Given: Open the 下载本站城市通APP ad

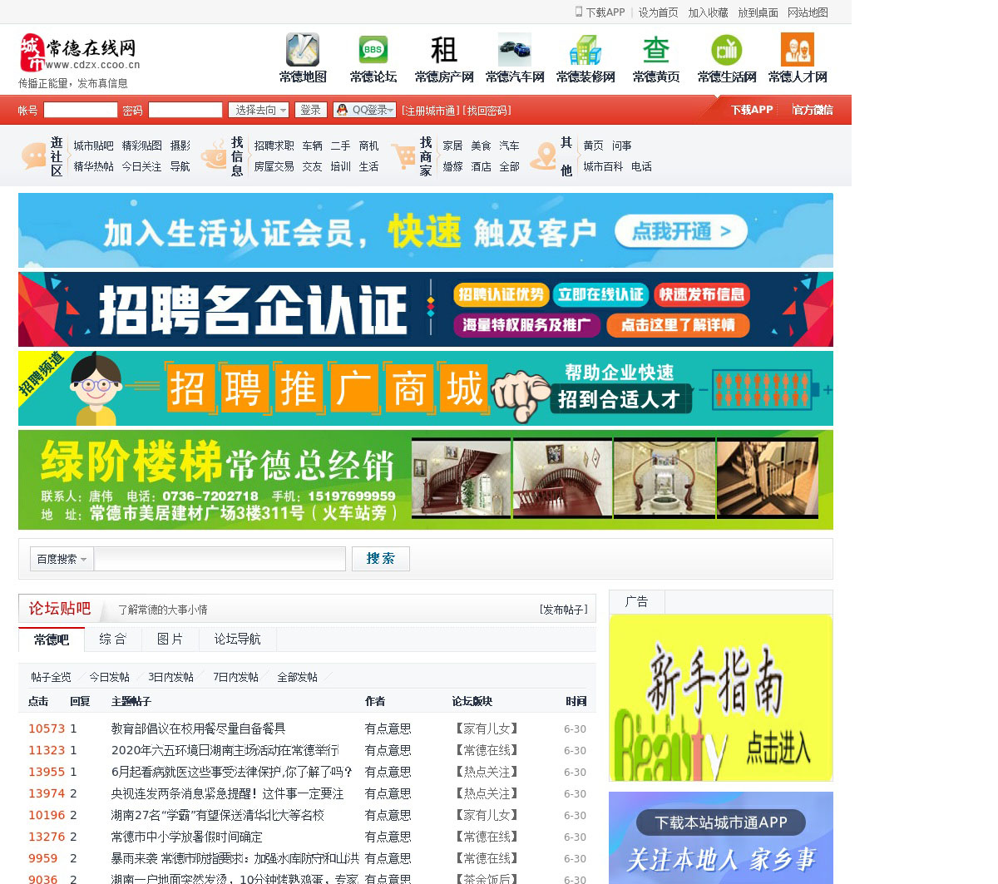Looking at the screenshot, I should pos(721,837).
